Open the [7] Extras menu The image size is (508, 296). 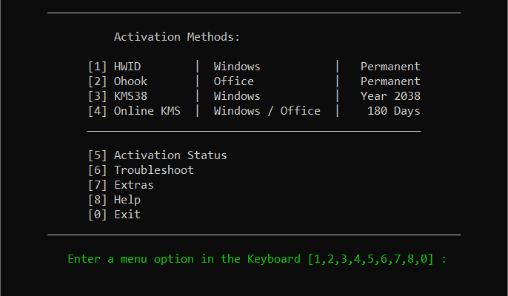coord(121,185)
